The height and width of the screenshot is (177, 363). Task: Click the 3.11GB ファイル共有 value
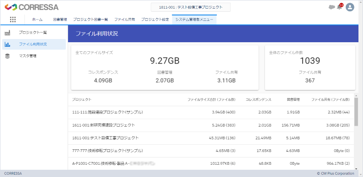click(226, 81)
